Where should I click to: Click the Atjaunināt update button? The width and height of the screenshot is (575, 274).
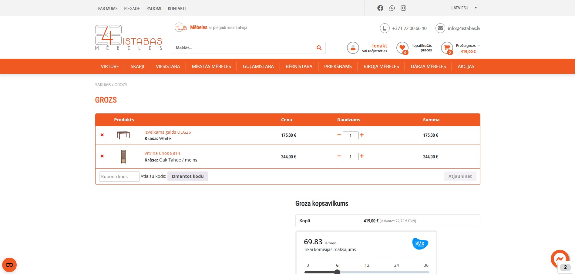coord(460,176)
